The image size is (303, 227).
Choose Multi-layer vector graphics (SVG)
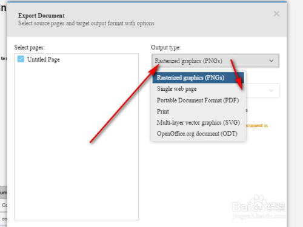tap(198, 122)
